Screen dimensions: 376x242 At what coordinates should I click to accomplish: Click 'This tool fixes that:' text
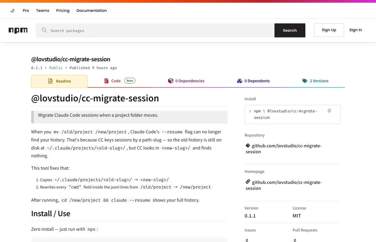50,168
